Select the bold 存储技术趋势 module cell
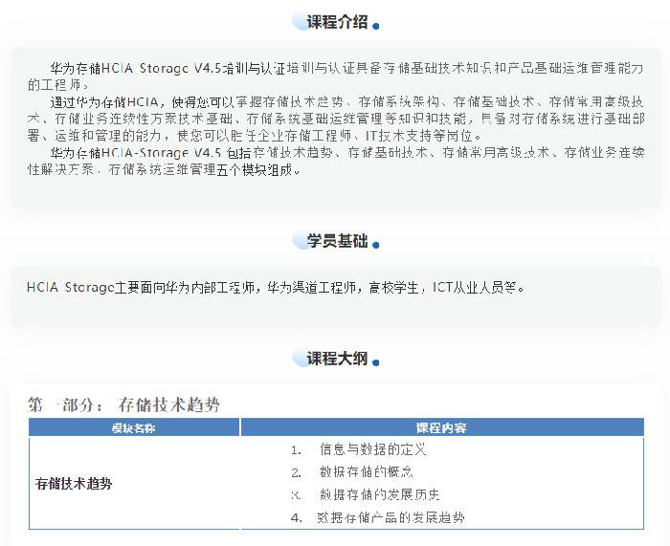Screen dimensions: 670x546 74,484
